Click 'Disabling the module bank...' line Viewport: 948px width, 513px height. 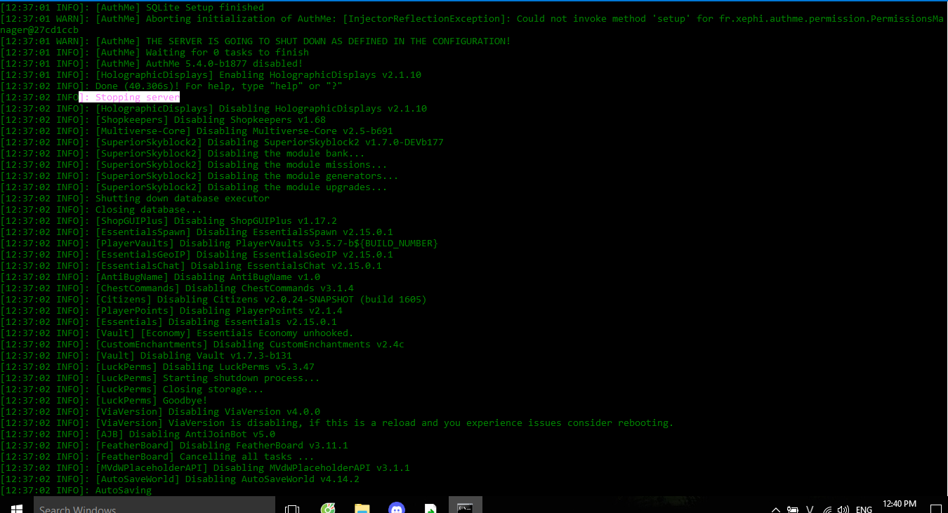point(182,154)
